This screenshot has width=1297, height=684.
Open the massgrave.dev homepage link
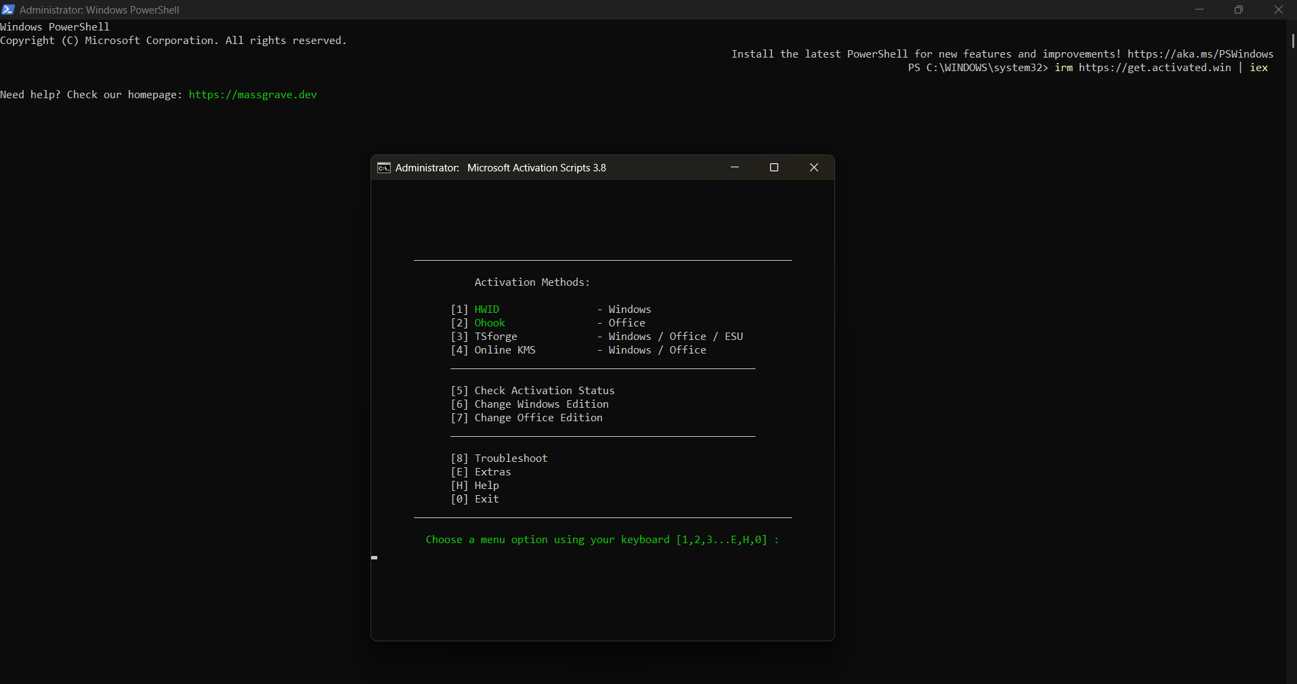click(x=253, y=95)
